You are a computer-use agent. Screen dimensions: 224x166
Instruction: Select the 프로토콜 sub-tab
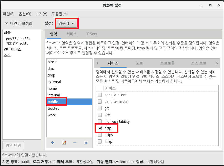click(167, 63)
